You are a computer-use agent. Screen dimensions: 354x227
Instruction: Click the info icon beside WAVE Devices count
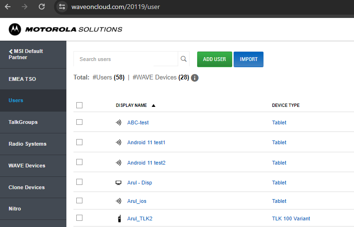(195, 78)
